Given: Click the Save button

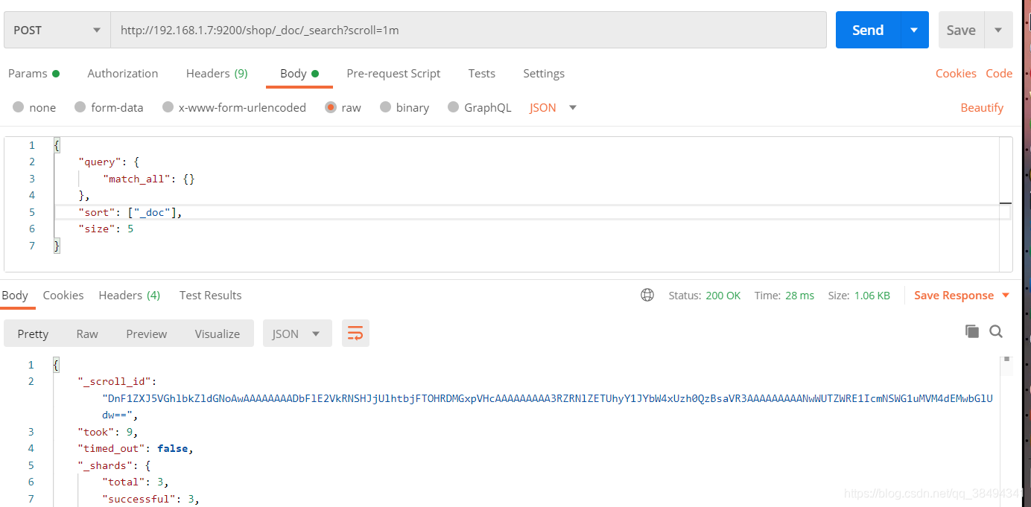Looking at the screenshot, I should pyautogui.click(x=961, y=30).
